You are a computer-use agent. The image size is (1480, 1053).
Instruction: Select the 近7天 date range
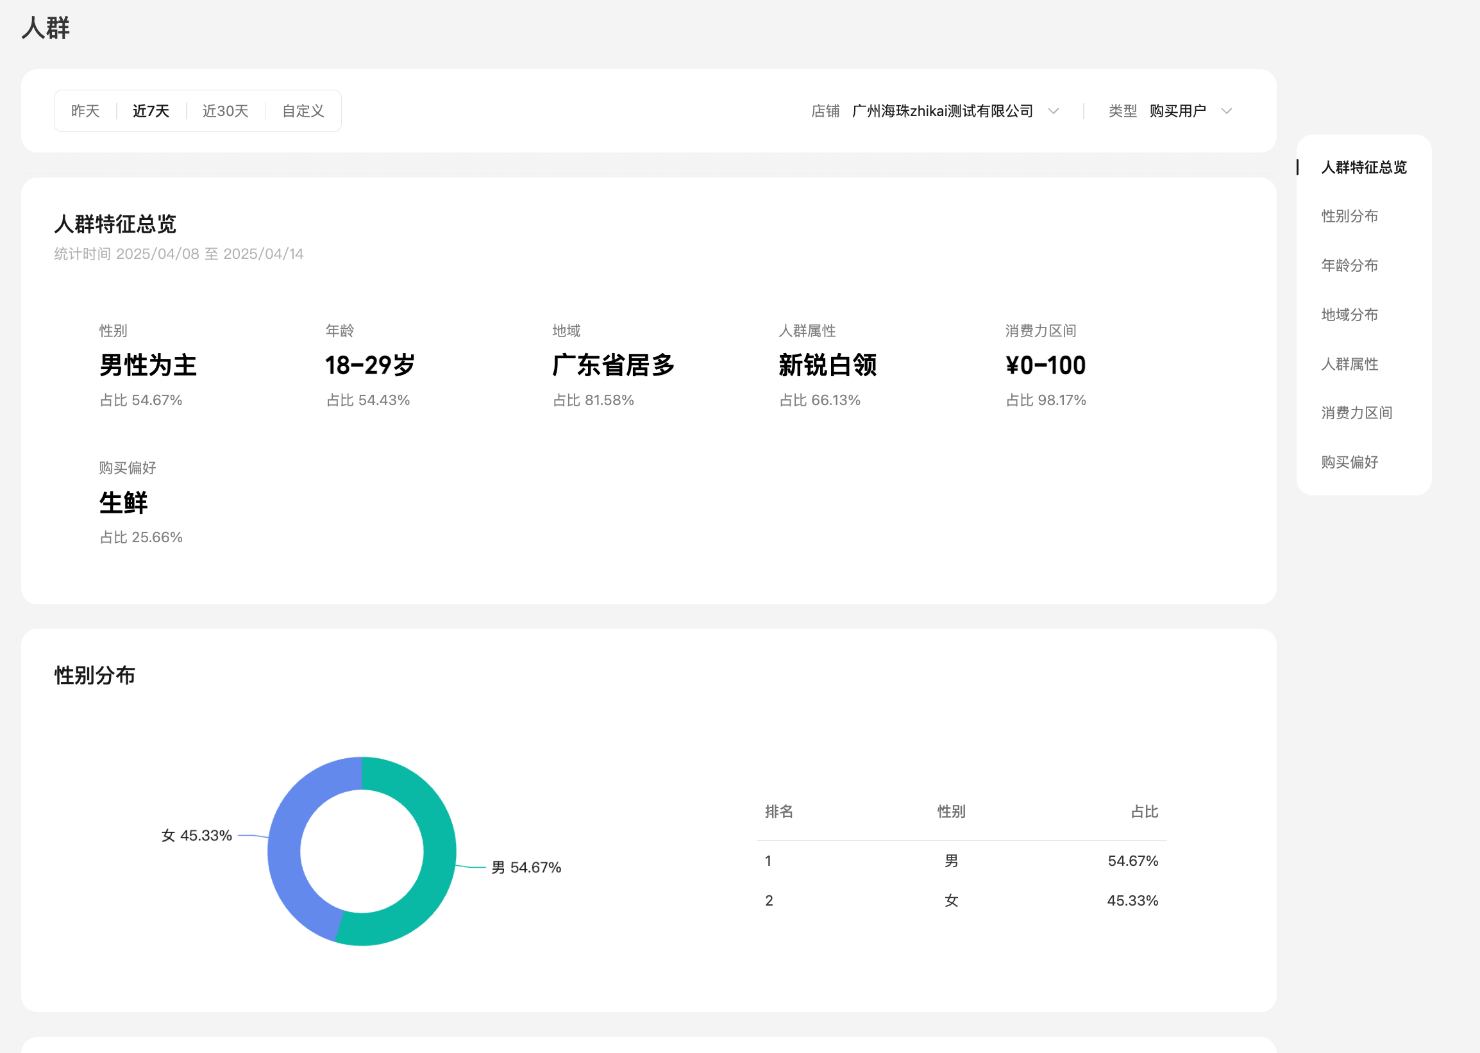(x=151, y=111)
